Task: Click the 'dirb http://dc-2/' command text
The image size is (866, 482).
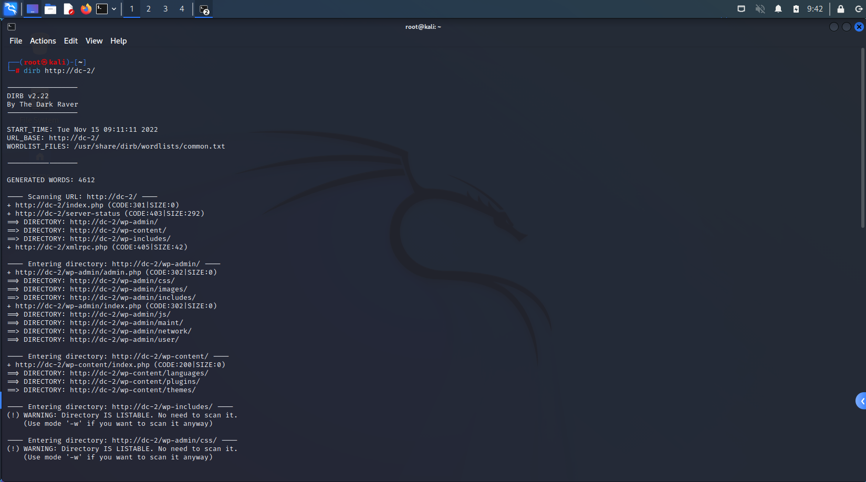Action: pyautogui.click(x=59, y=71)
